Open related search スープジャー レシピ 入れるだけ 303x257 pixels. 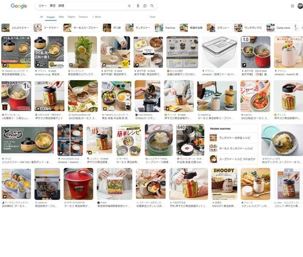pos(233,159)
